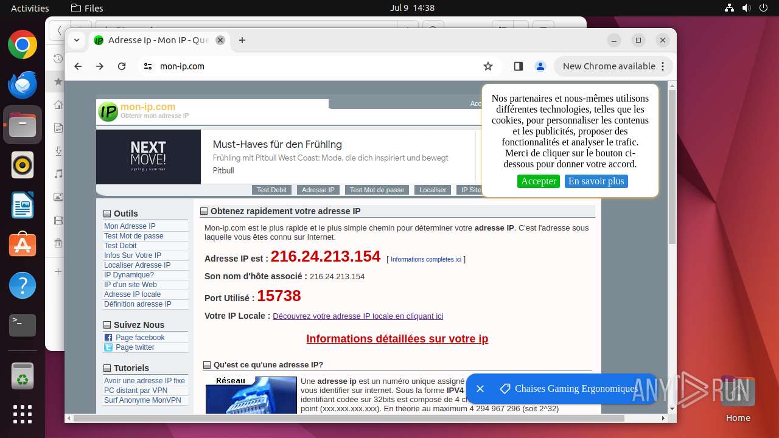Open the Page twitter link icon

pos(108,347)
